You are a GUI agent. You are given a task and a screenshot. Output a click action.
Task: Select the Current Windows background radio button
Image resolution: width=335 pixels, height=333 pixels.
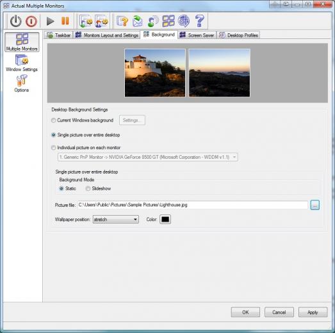(53, 120)
